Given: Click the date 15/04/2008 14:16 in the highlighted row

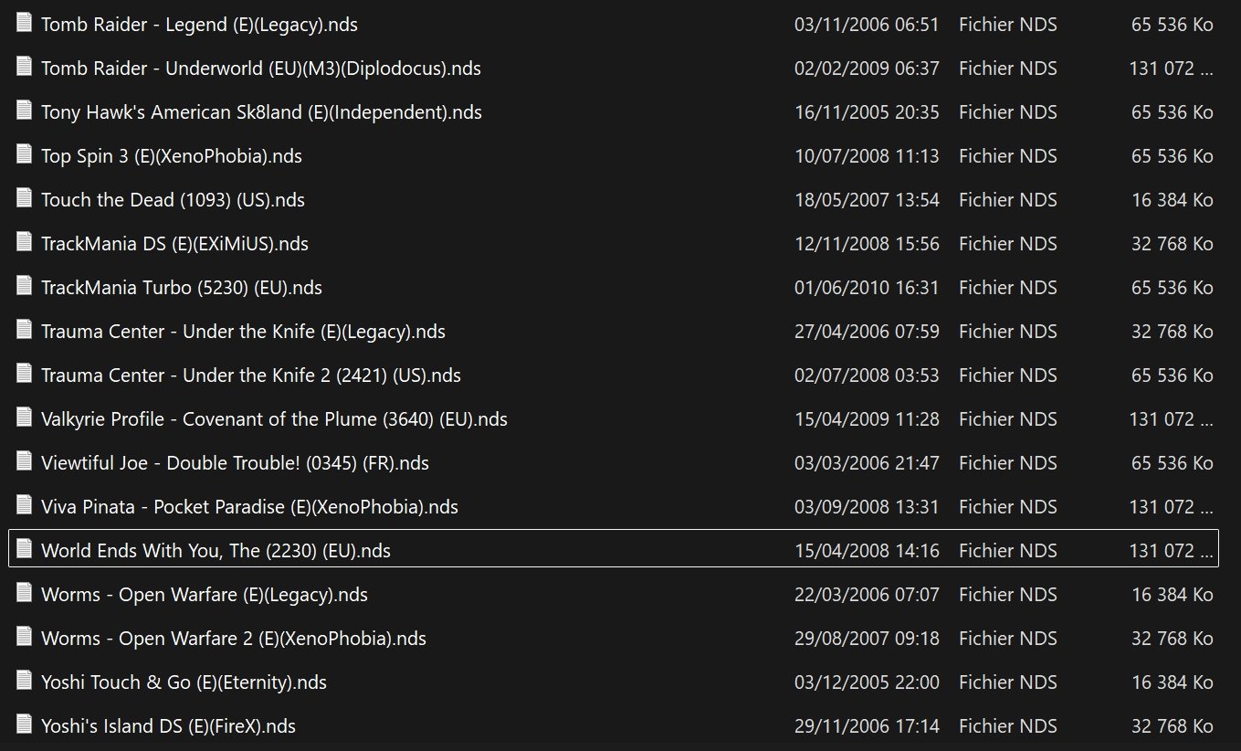Looking at the screenshot, I should pyautogui.click(x=867, y=551).
